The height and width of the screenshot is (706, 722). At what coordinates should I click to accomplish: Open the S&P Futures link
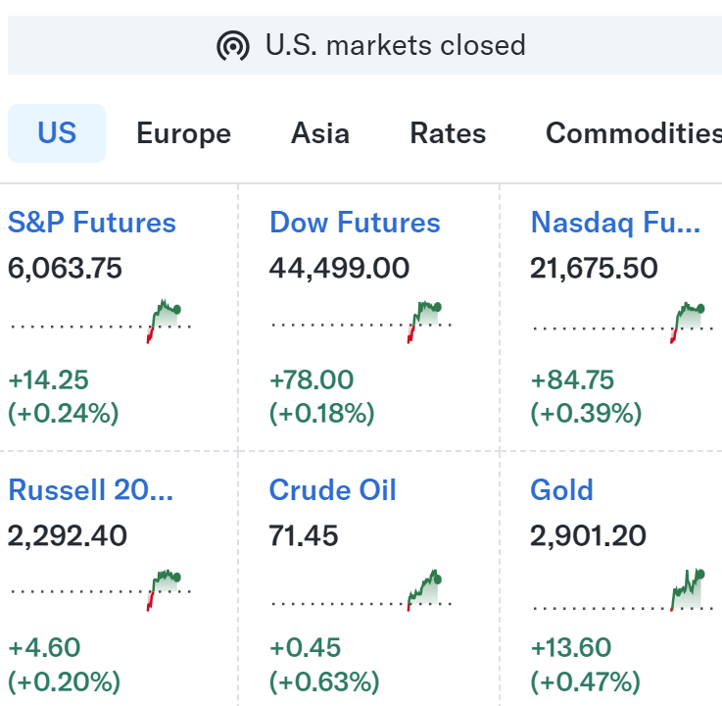92,223
